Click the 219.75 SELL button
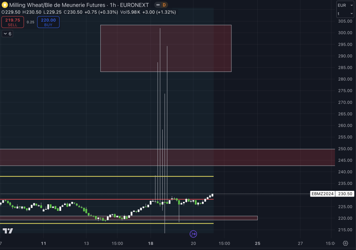The width and height of the screenshot is (356, 250). point(12,22)
